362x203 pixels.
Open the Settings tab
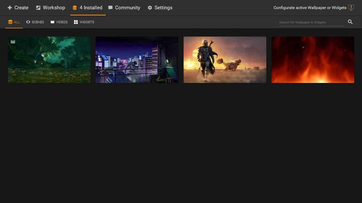click(160, 8)
